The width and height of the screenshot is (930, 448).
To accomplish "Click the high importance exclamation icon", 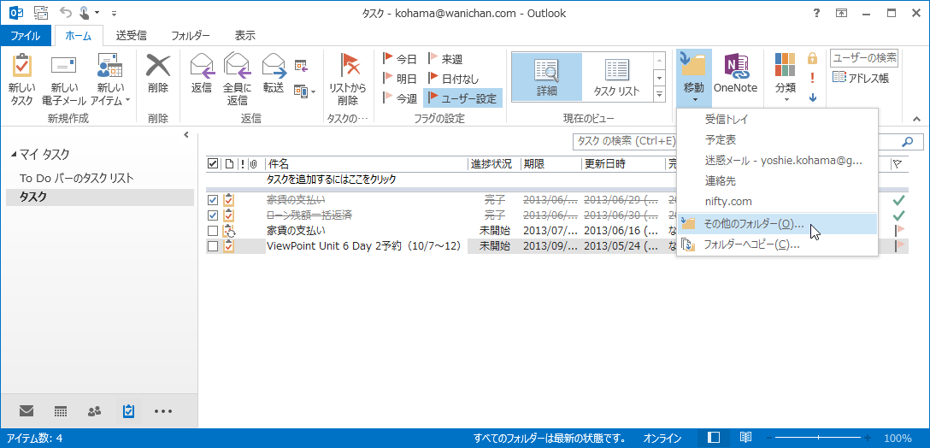I will pos(813,78).
